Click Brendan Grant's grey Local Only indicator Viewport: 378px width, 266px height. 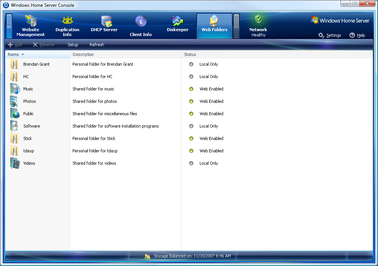click(x=191, y=64)
